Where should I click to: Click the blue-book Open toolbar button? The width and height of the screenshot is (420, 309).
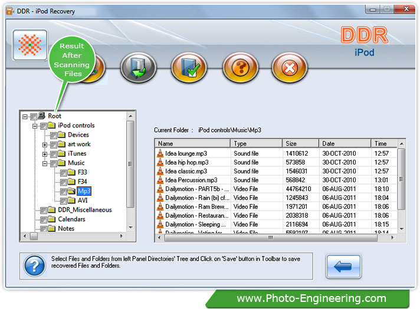138,68
